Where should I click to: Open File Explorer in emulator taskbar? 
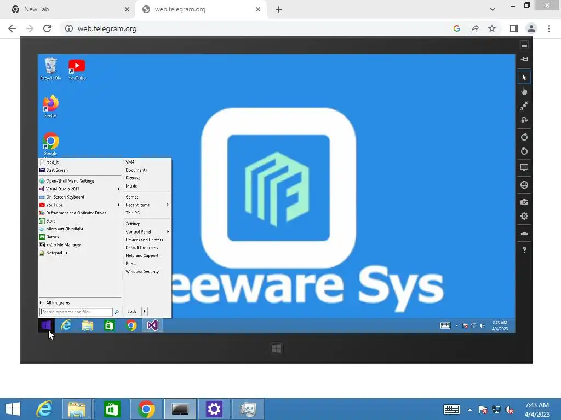tap(88, 325)
